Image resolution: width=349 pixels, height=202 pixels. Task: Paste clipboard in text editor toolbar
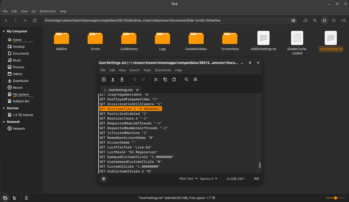coord(174,79)
